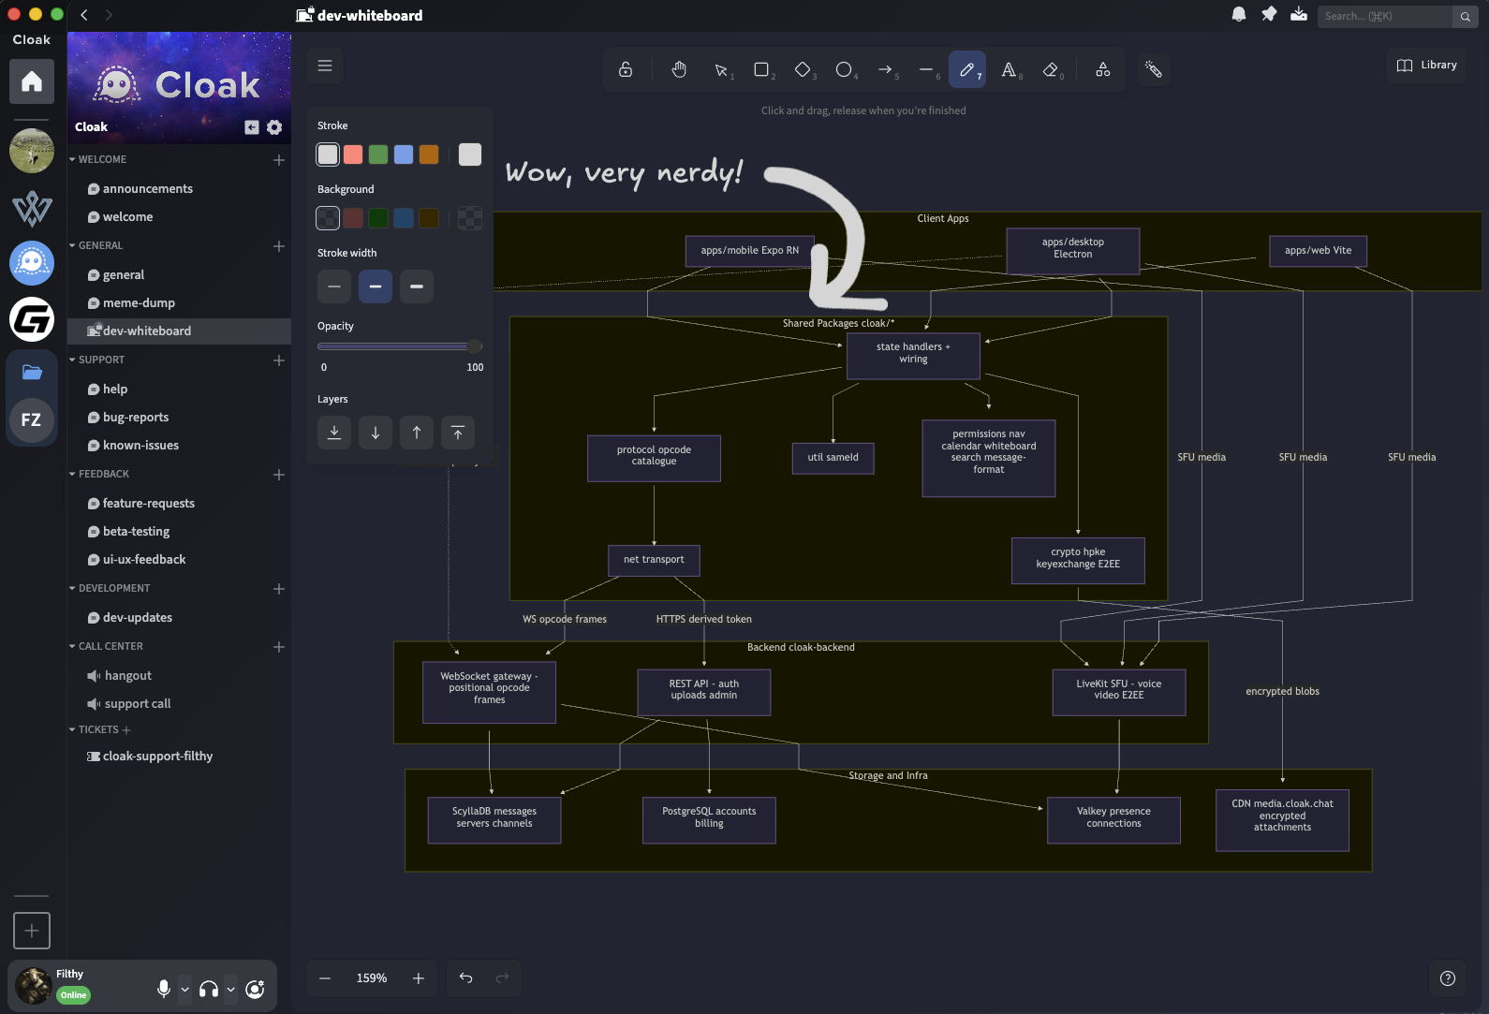Add channel to GENERAL category
This screenshot has width=1489, height=1014.
pyautogui.click(x=279, y=246)
